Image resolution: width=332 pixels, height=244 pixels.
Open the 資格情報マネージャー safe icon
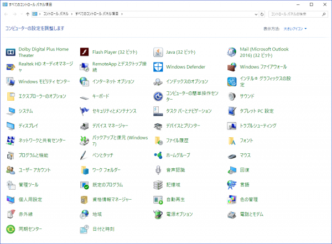[84, 200]
